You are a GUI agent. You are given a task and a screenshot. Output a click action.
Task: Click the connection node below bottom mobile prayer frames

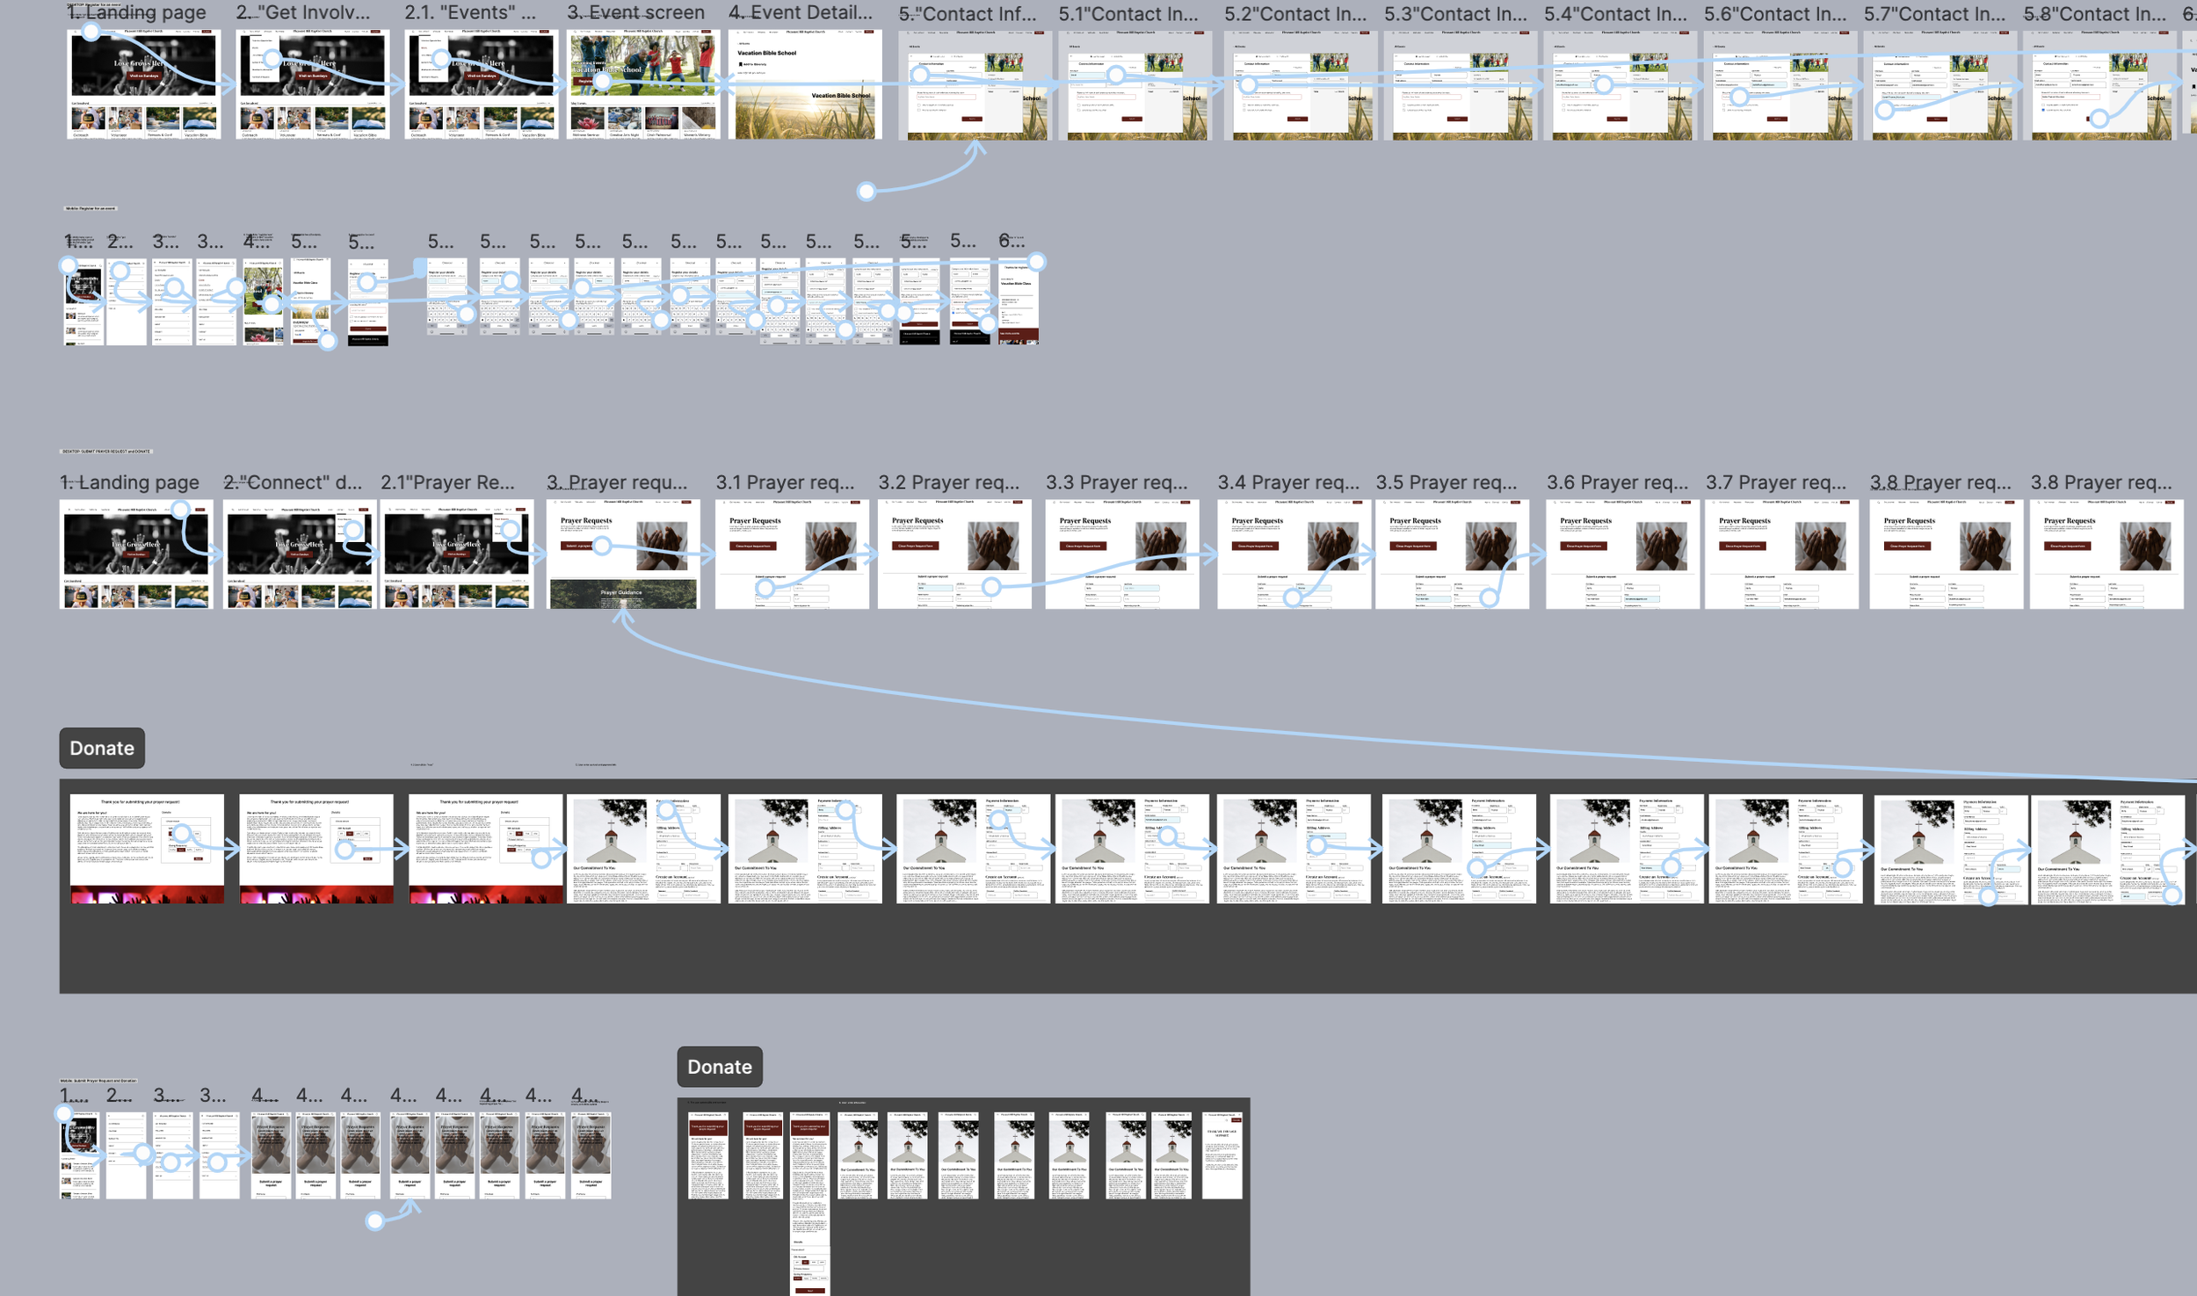375,1220
